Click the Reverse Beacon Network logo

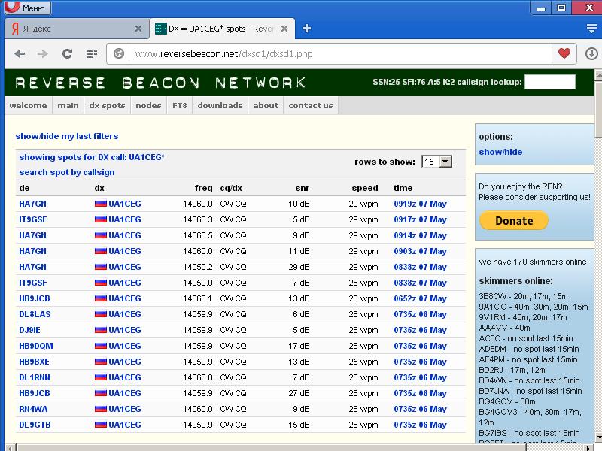[x=160, y=83]
